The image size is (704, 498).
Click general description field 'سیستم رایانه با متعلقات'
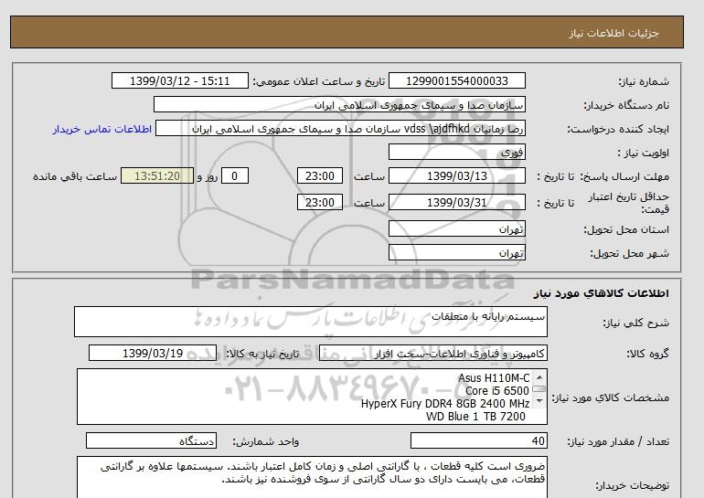(x=311, y=322)
